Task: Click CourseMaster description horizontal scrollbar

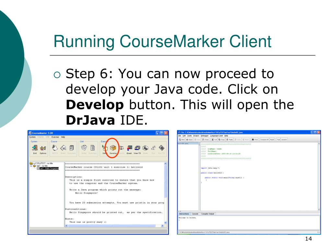Action: pos(114,226)
